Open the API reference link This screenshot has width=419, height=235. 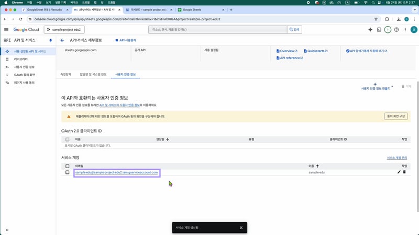point(290,58)
